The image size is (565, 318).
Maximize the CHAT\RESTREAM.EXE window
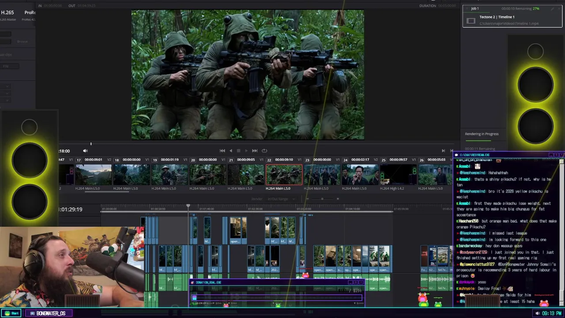click(556, 155)
